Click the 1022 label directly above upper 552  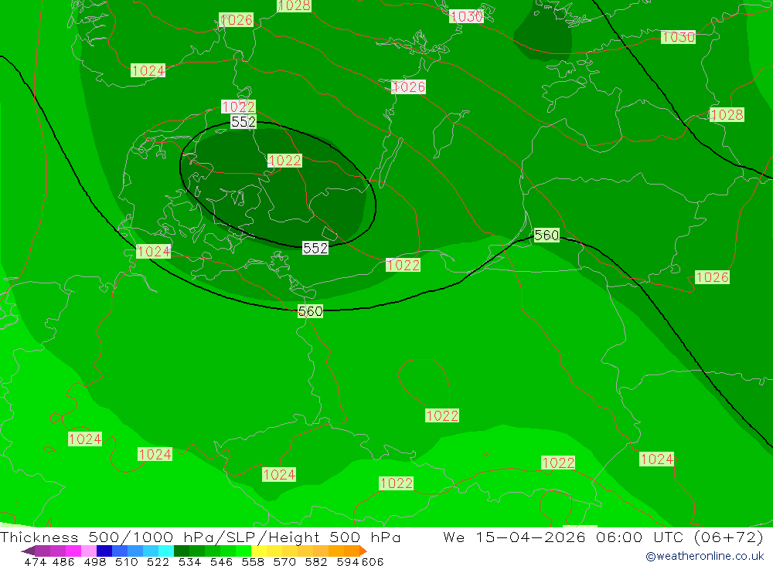[x=238, y=107]
